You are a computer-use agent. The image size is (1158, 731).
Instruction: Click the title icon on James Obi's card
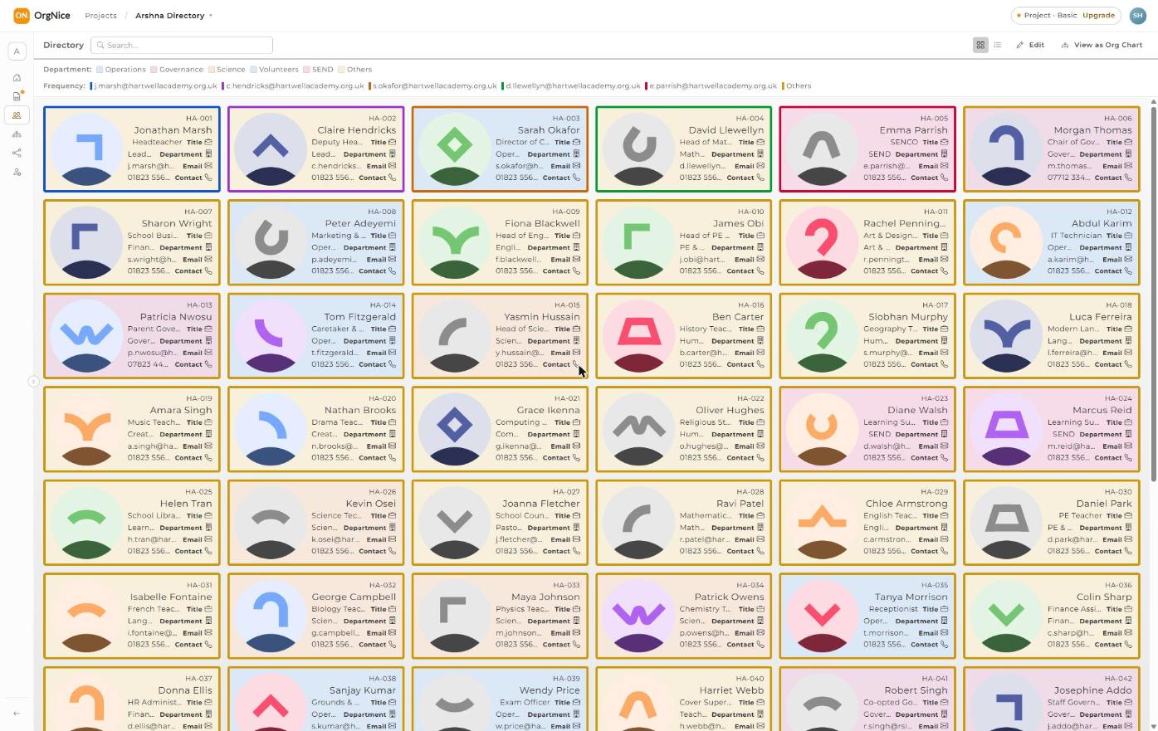[x=760, y=236]
